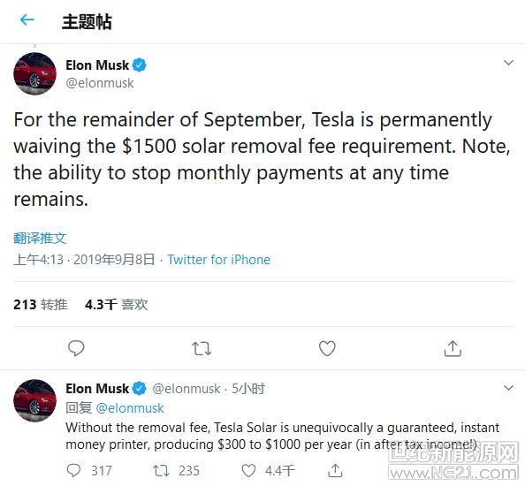Image resolution: width=525 pixels, height=486 pixels.
Task: View the 4.3千 喜欢 likes list
Action: (116, 305)
